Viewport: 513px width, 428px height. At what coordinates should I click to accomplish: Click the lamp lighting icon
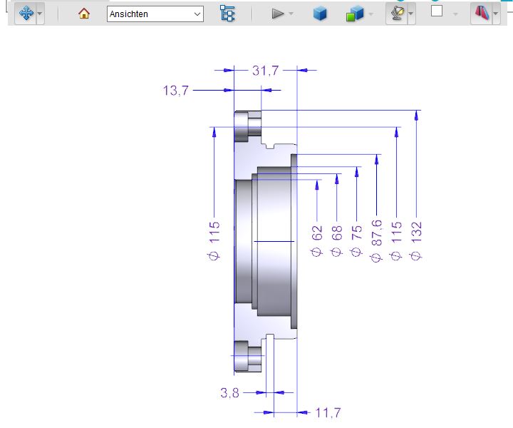coord(397,14)
